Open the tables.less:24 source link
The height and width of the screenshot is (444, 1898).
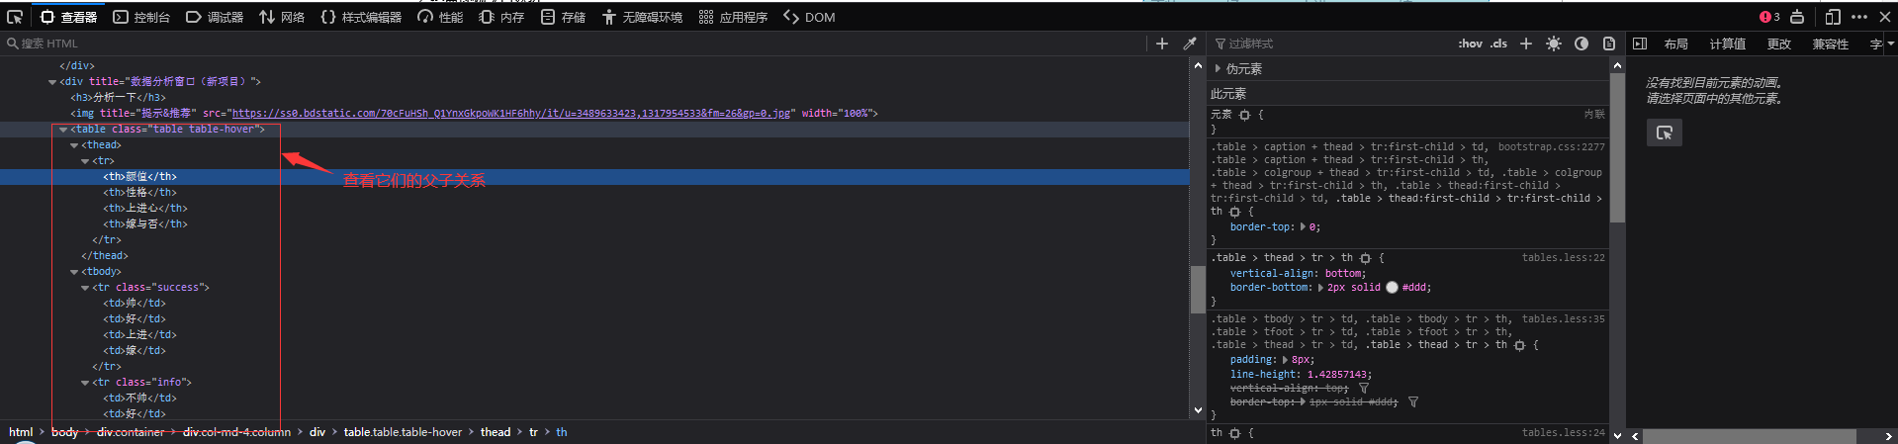click(1563, 433)
